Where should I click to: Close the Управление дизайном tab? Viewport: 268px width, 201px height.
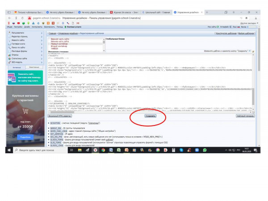(202, 13)
